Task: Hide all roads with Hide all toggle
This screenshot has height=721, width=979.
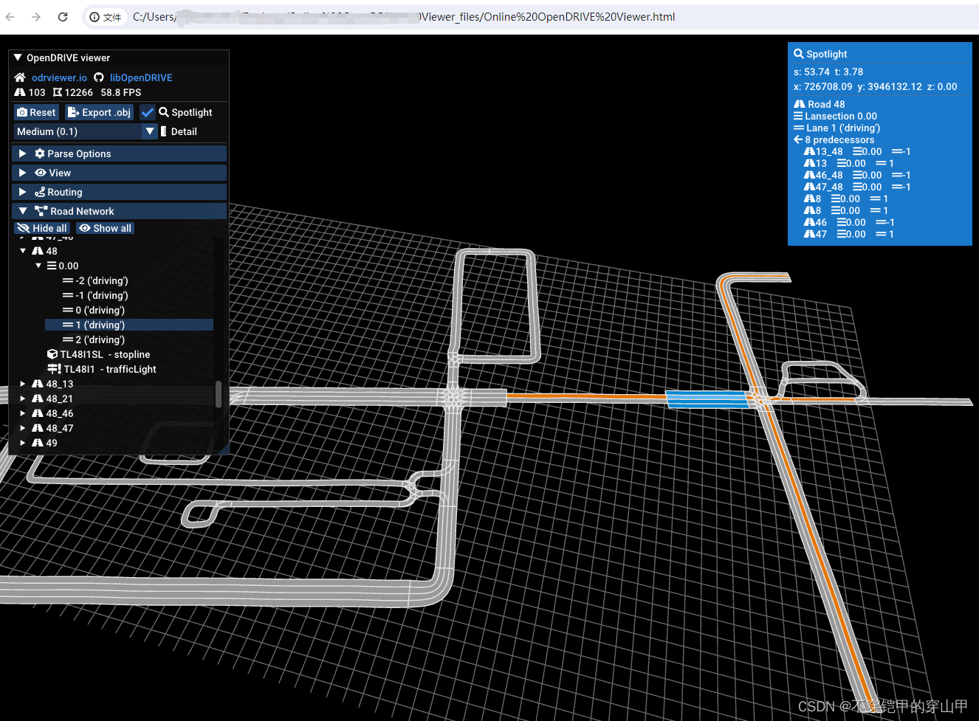Action: click(42, 228)
